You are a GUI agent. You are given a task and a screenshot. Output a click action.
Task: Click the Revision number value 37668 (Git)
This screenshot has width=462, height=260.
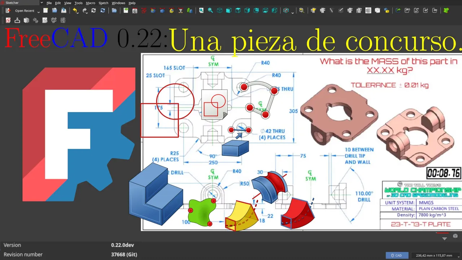coord(124,255)
